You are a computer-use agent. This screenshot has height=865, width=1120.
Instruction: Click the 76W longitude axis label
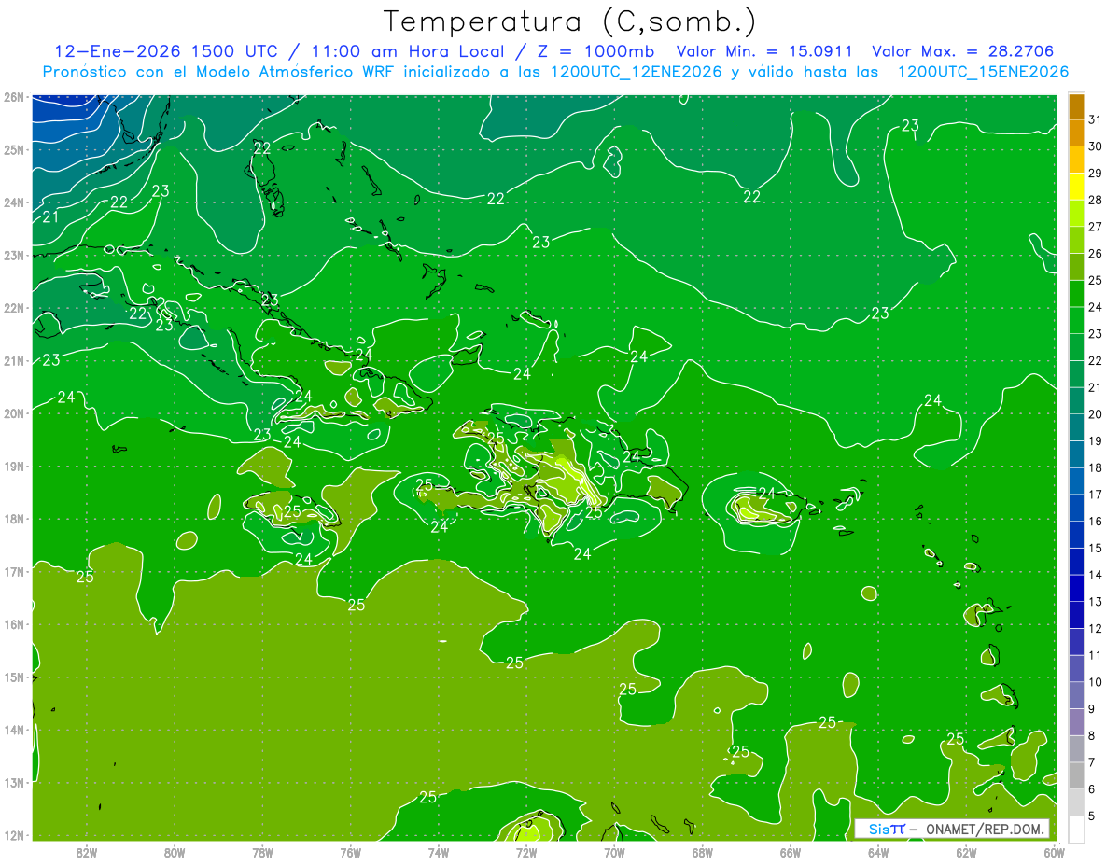(x=351, y=852)
